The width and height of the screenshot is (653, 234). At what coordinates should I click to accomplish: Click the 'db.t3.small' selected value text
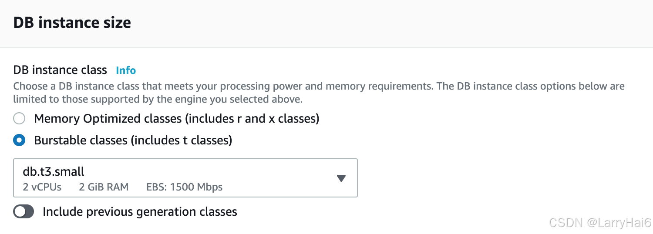pyautogui.click(x=54, y=171)
